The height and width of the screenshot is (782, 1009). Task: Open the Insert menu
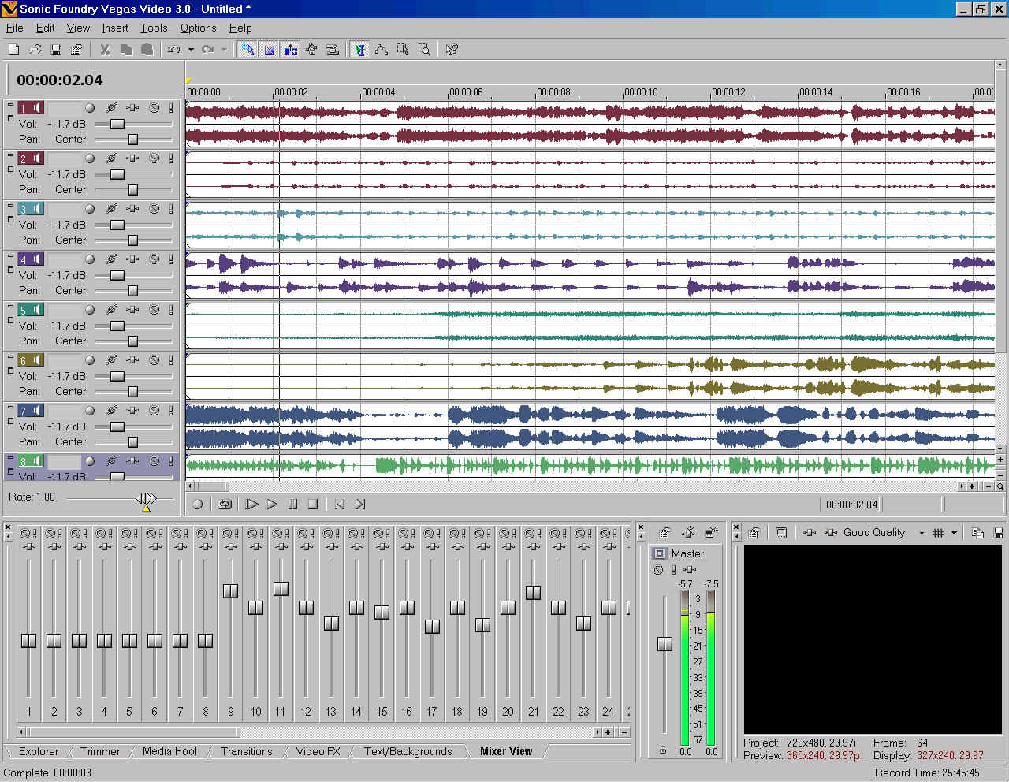[x=115, y=28]
